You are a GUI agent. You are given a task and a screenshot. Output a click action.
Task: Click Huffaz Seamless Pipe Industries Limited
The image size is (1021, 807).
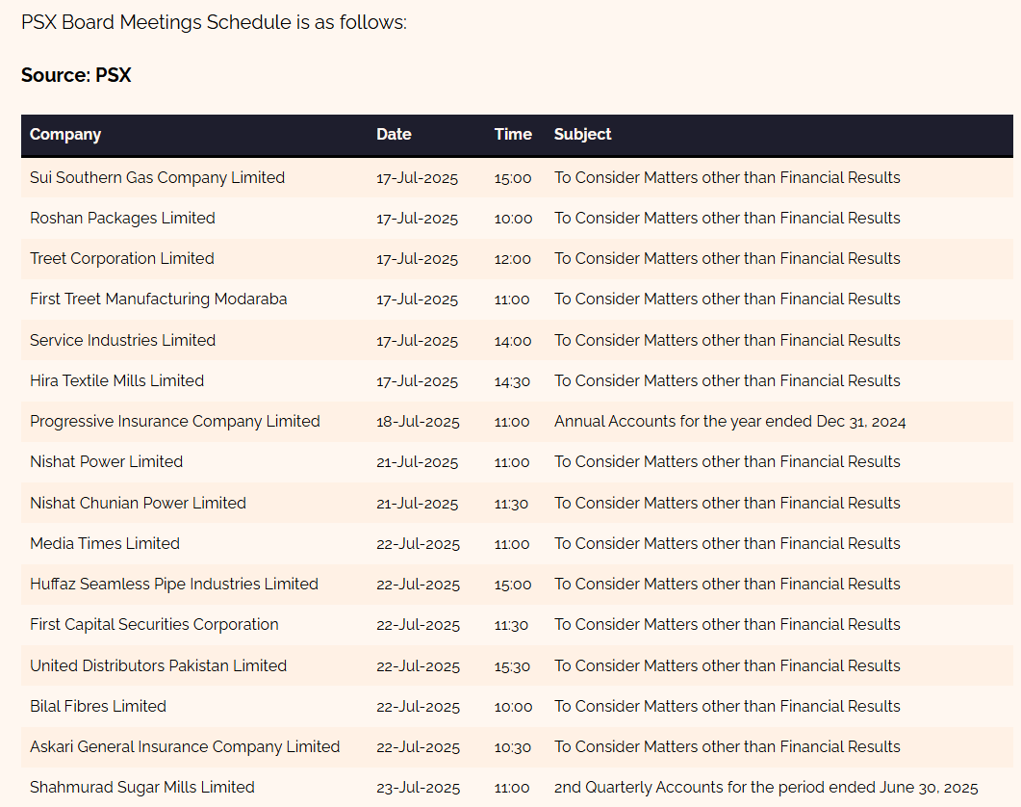(x=174, y=585)
